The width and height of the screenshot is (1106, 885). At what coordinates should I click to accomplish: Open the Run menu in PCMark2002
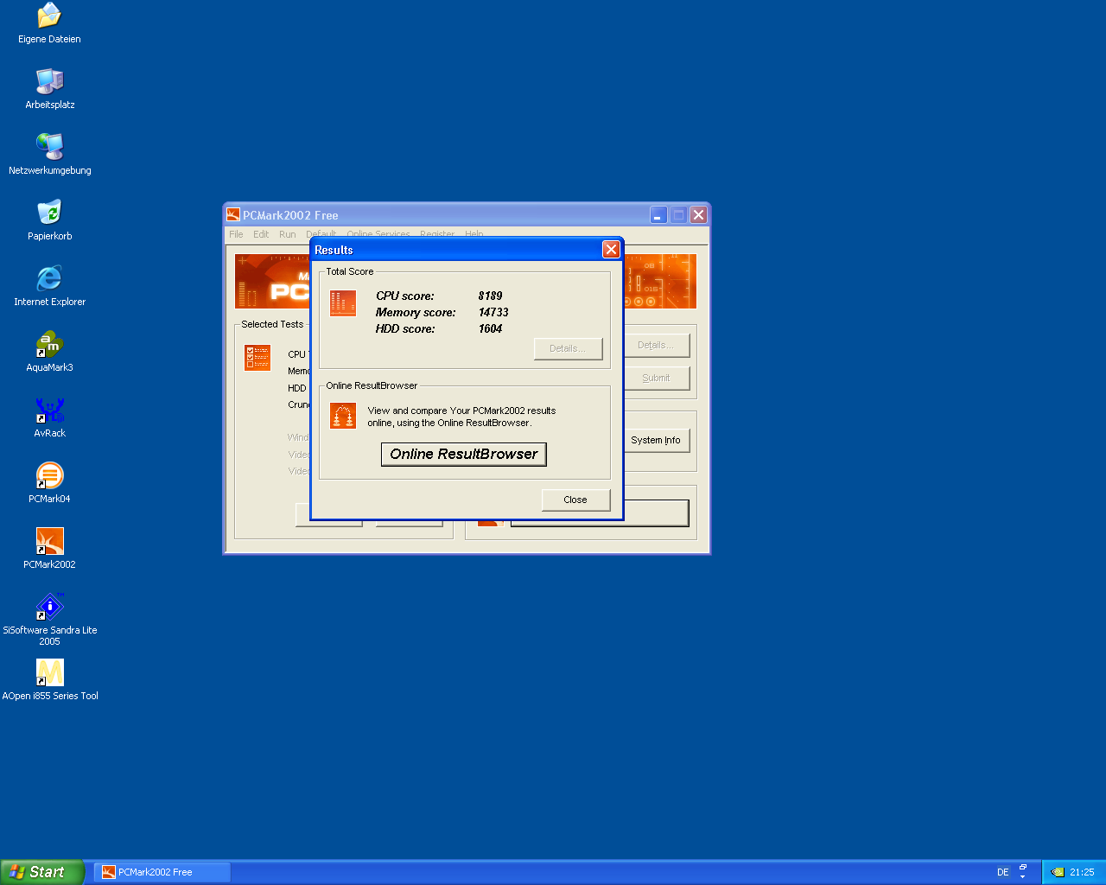pyautogui.click(x=287, y=234)
